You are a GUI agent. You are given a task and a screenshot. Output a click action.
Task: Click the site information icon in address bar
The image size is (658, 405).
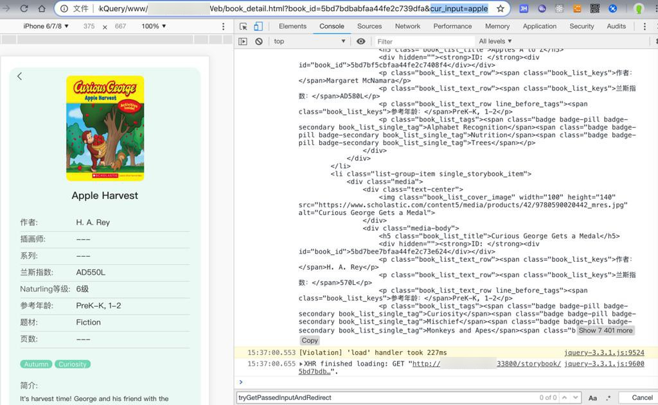click(64, 8)
